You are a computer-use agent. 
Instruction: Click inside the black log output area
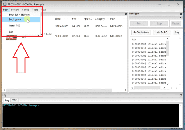click(90, 116)
